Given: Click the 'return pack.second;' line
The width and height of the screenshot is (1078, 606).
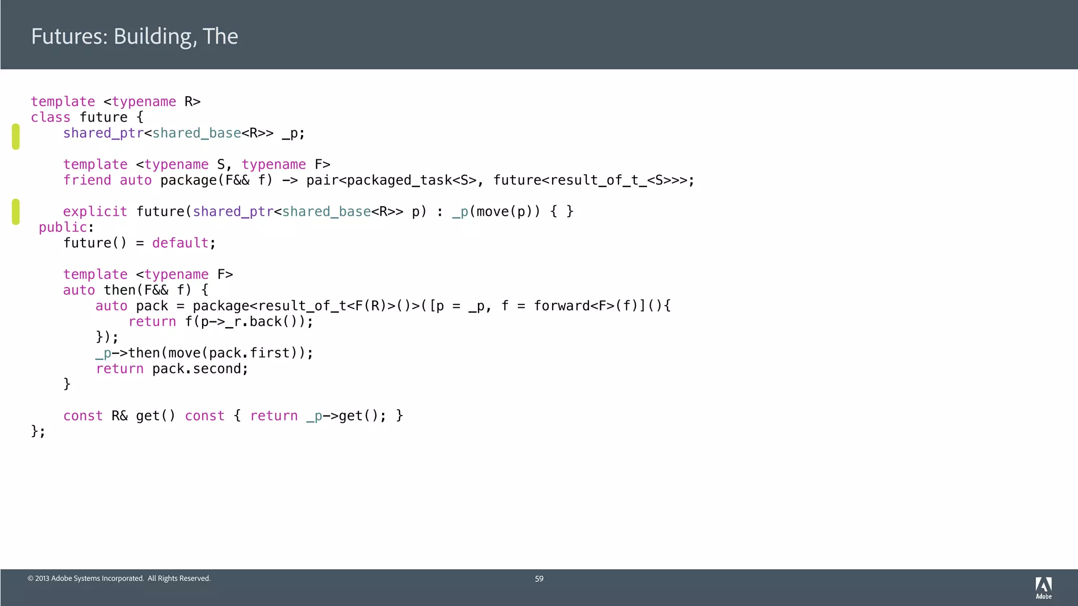Looking at the screenshot, I should pos(172,369).
